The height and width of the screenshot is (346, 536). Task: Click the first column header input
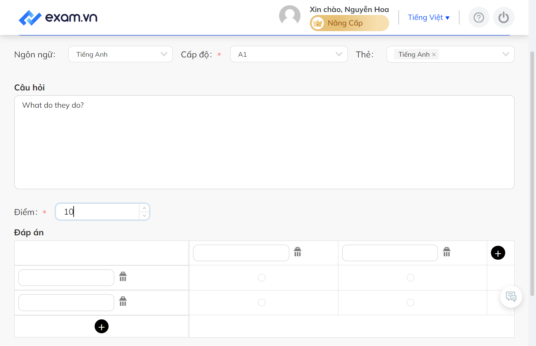[241, 253]
